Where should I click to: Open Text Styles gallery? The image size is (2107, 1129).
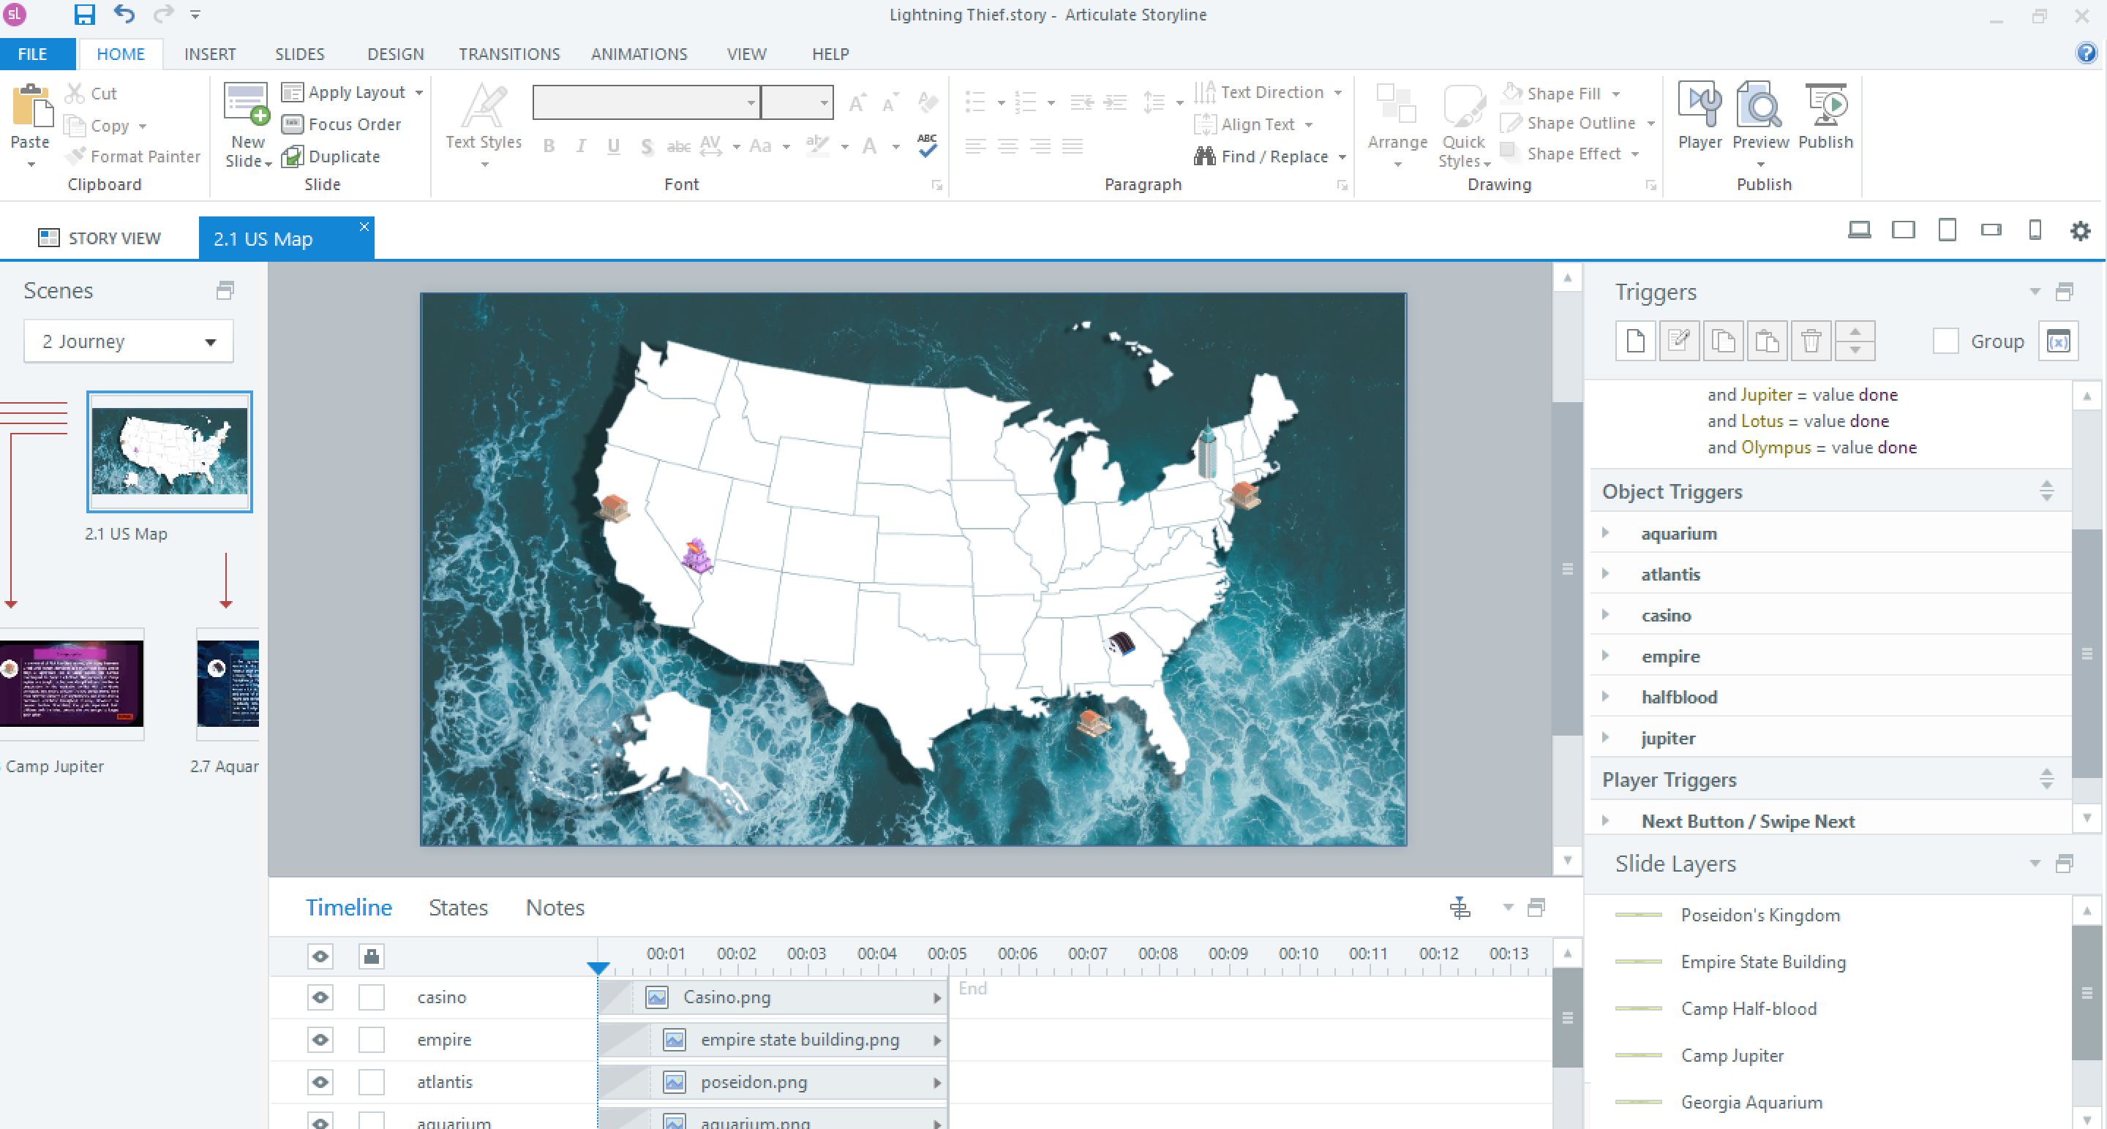click(x=484, y=124)
